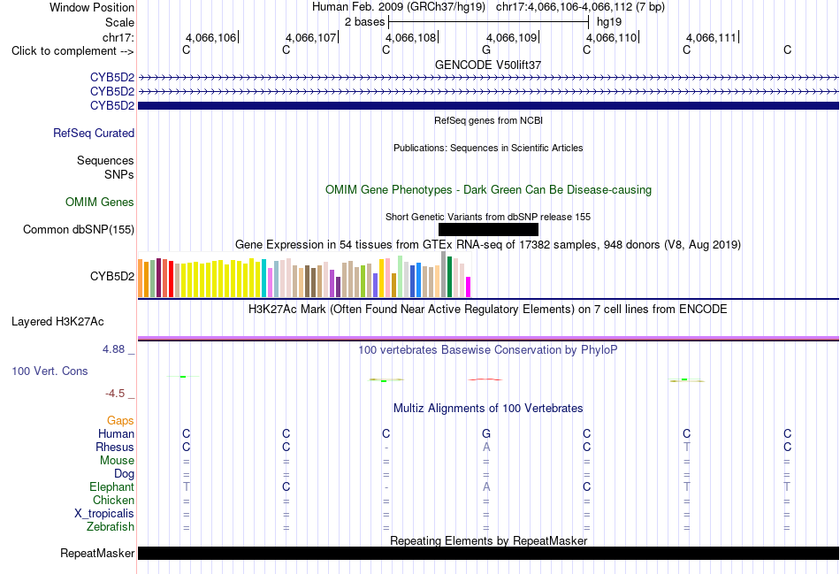Click the 4,066,106 ruler position
This screenshot has height=574, width=840.
[x=210, y=37]
